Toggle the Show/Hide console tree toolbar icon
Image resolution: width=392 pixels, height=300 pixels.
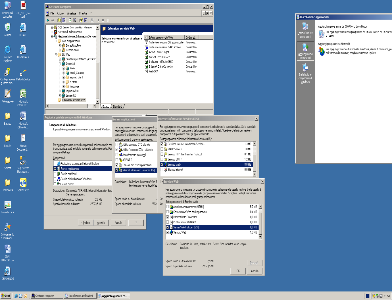click(64, 20)
